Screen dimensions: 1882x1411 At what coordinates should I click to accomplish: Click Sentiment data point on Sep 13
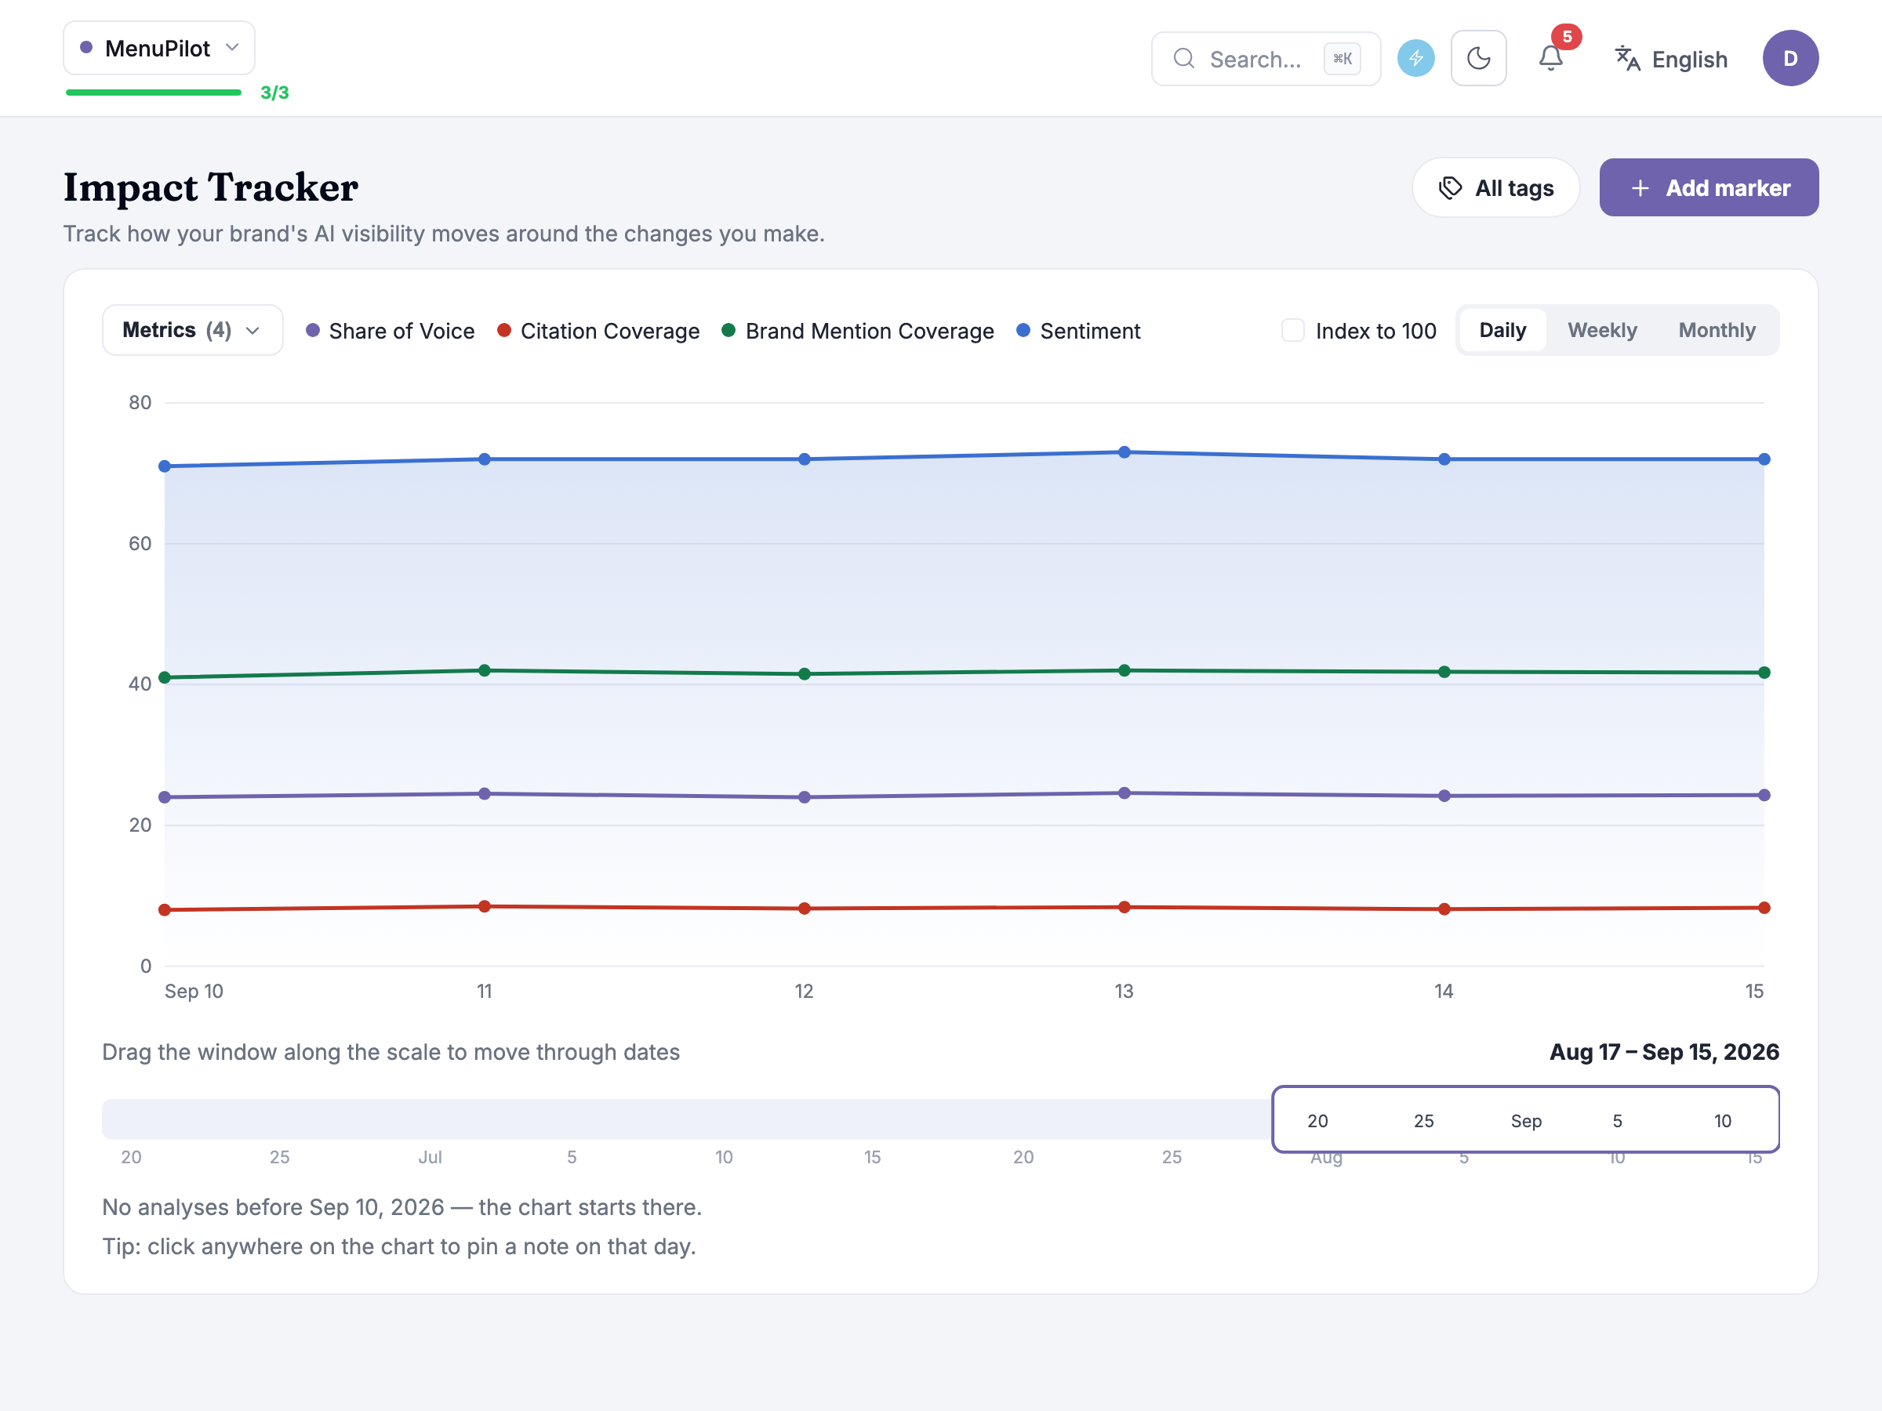[1124, 452]
